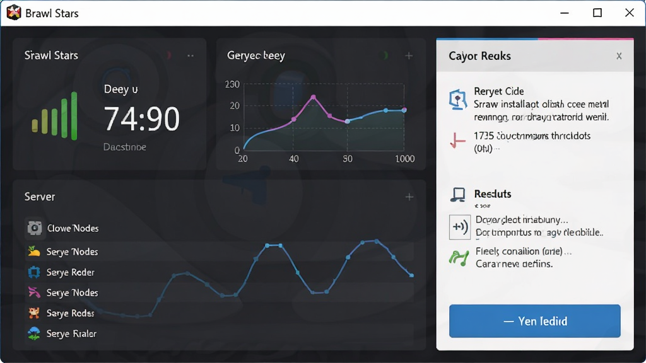Click the Reryet Cide icon

click(458, 99)
